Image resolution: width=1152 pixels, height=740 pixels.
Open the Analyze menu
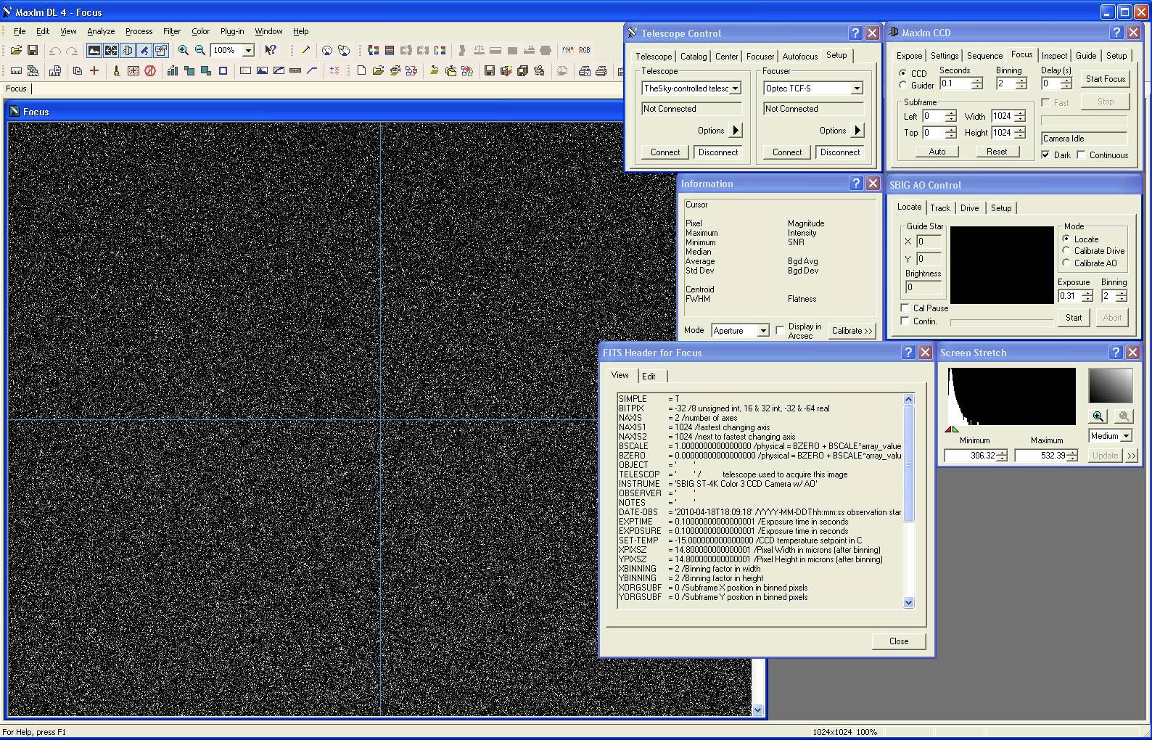101,31
